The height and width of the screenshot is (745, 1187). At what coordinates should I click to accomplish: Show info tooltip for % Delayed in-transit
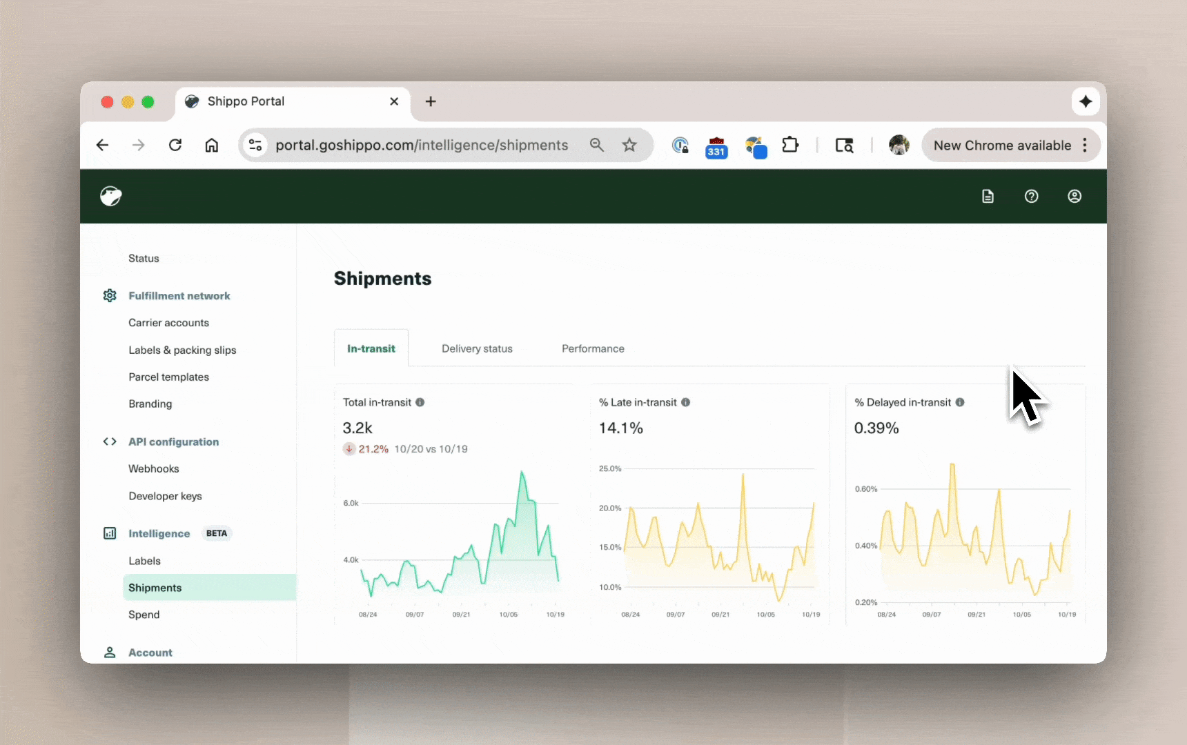959,402
